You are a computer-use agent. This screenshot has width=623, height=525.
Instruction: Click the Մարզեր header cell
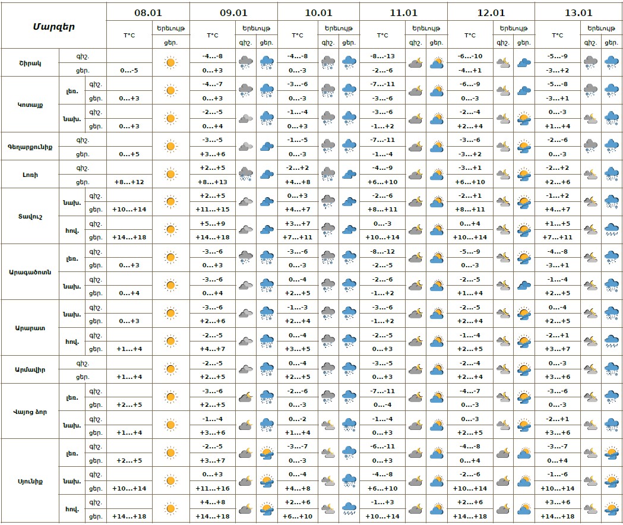[53, 26]
